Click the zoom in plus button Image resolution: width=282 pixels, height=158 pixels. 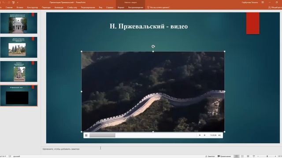click(x=275, y=156)
